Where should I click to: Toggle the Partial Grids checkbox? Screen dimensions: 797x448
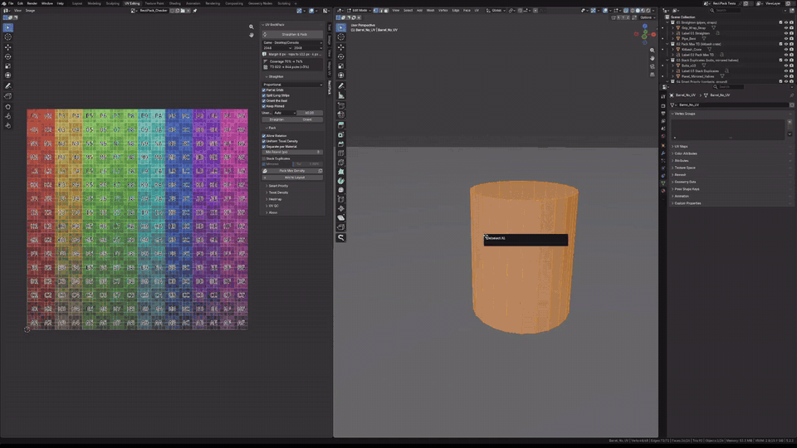264,90
